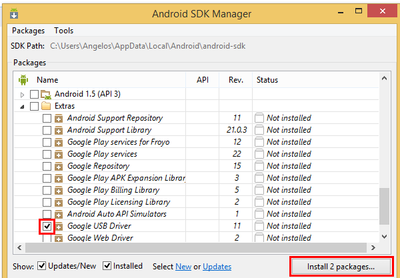Click the Google Web Driver package icon
The image size is (400, 278).
click(x=59, y=238)
